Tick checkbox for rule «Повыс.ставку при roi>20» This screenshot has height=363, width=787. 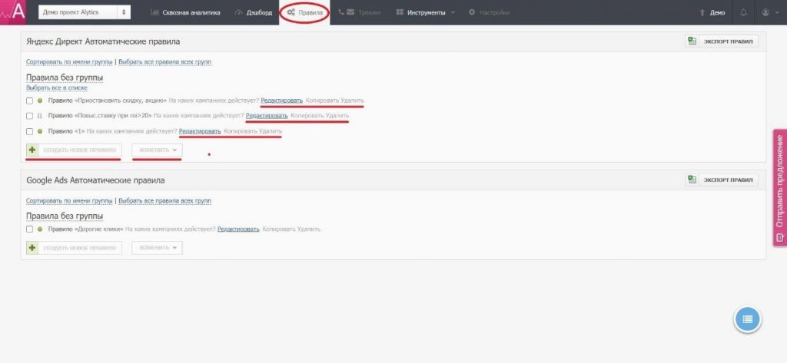click(30, 116)
